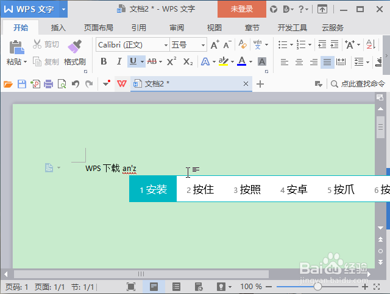Expand strikethrough options arrow
The width and height of the screenshot is (390, 294).
160,61
